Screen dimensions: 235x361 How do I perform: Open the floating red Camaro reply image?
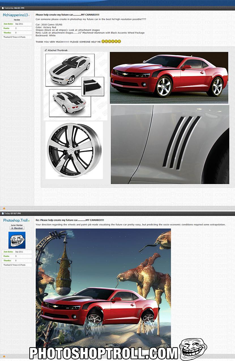point(103,289)
